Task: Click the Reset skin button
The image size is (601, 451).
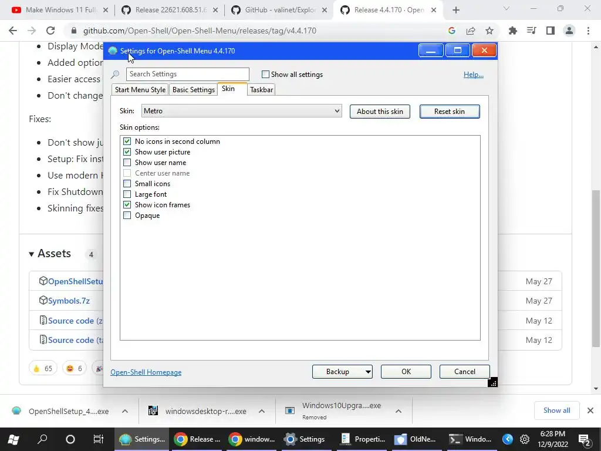Action: (x=450, y=112)
